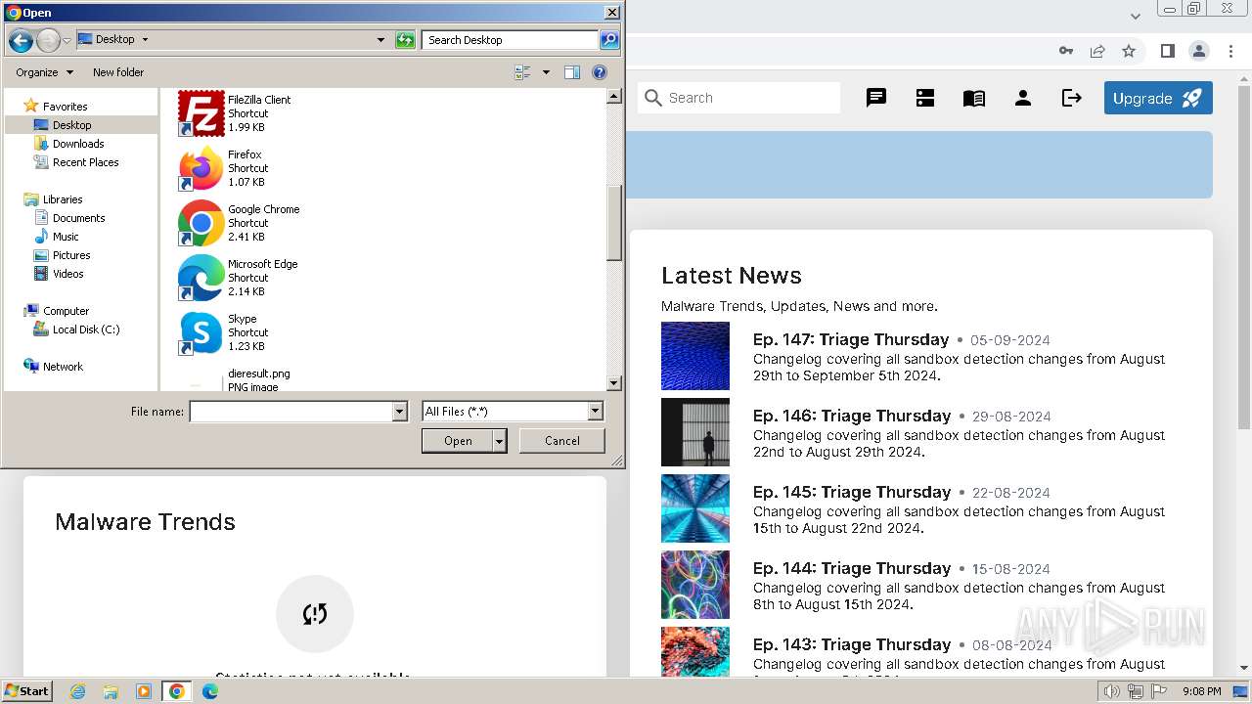Open the view options dropdown arrow
1252x704 pixels.
(546, 72)
